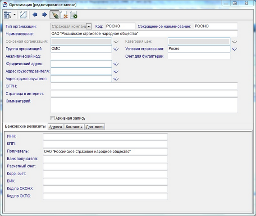This screenshot has width=256, height=216.
Task: Click the Сокращенное наименование field
Action: (216, 26)
